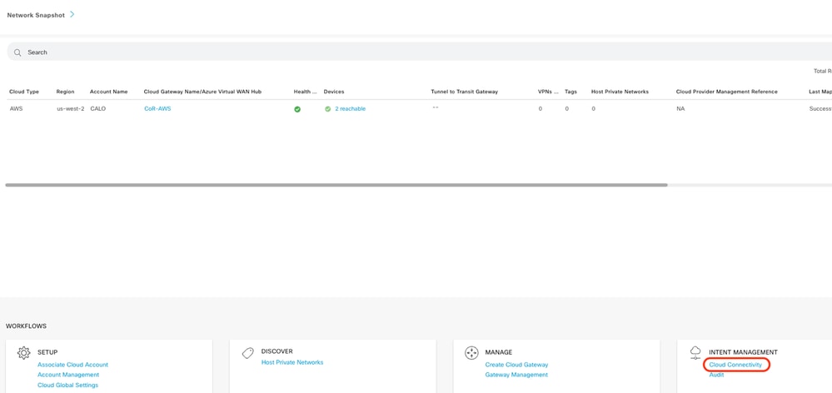Click the Devices column header
The width and height of the screenshot is (832, 393).
[x=334, y=92]
